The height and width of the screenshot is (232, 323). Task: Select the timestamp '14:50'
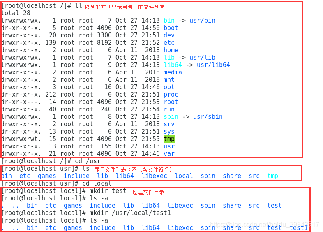click(x=150, y=28)
